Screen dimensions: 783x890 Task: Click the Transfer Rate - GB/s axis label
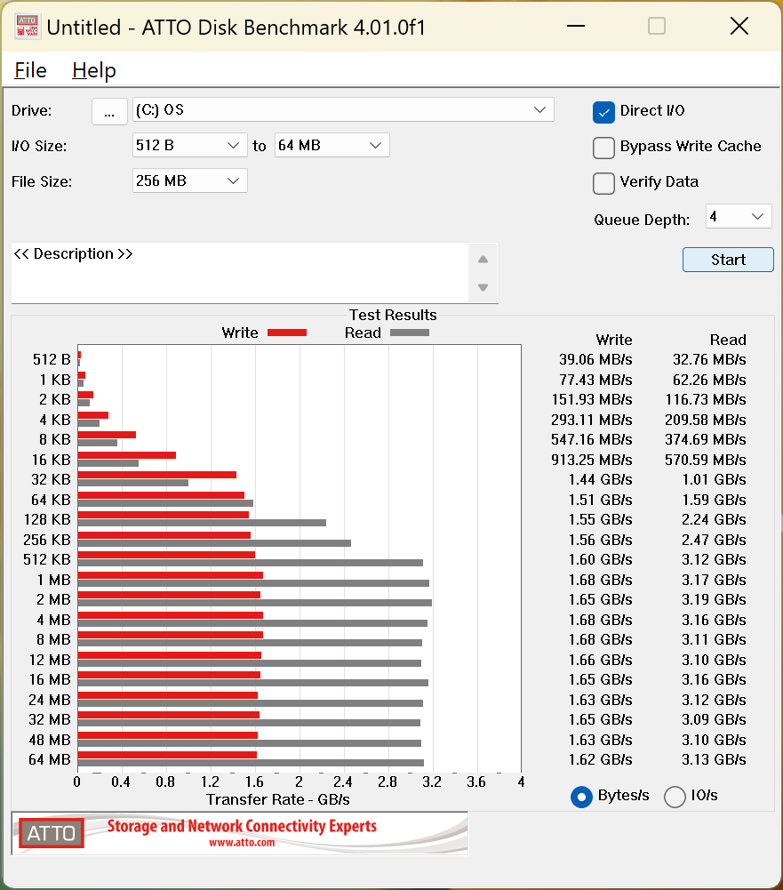click(x=278, y=799)
